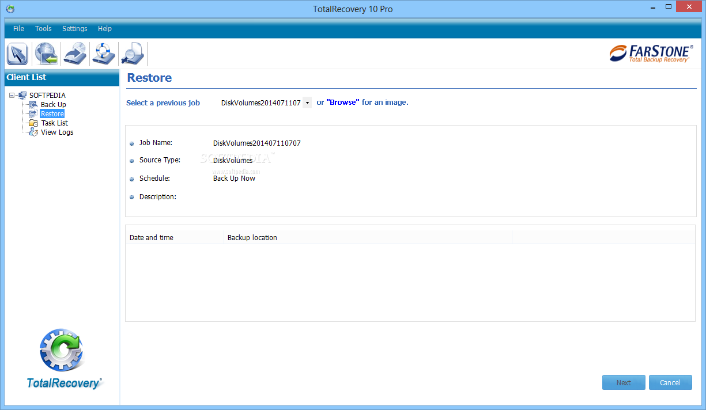The image size is (706, 410).
Task: Click the Cancel button
Action: (x=670, y=382)
